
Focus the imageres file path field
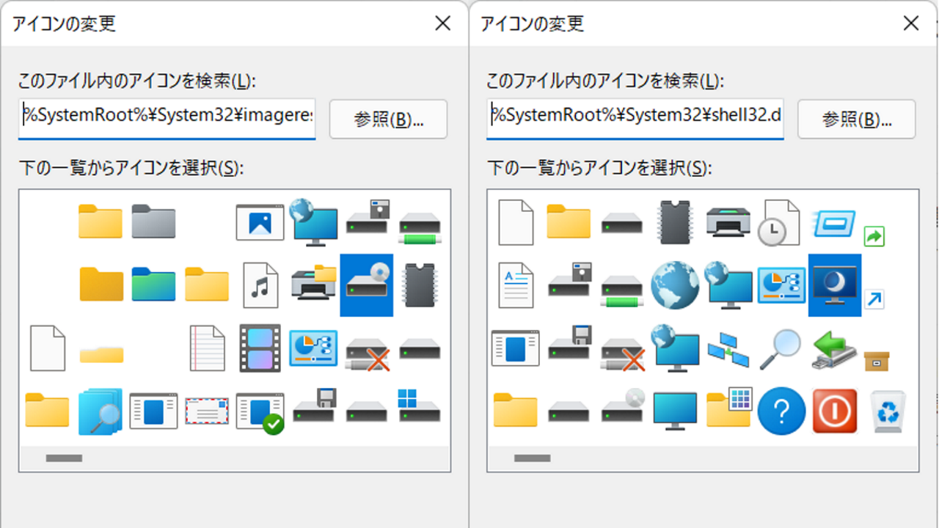point(167,118)
